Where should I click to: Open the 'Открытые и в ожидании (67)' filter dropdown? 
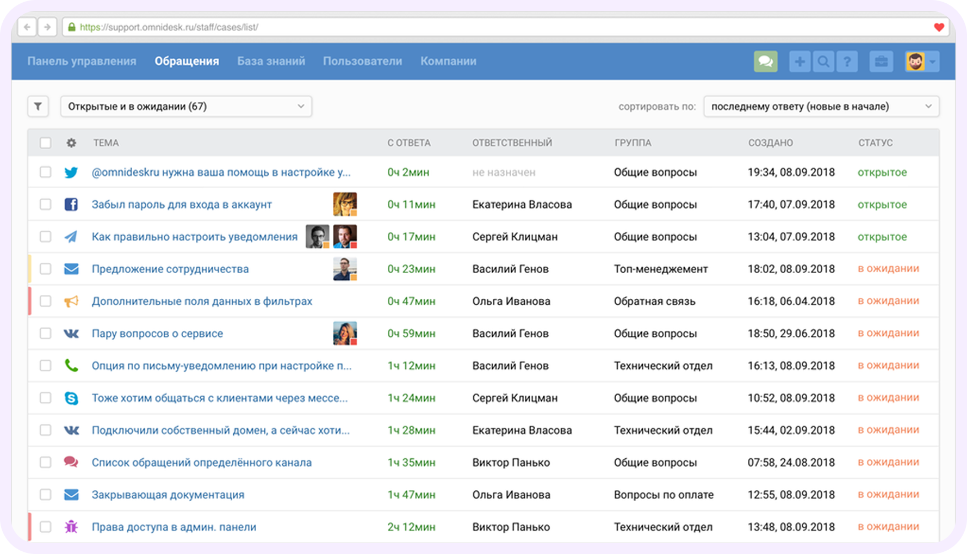185,106
